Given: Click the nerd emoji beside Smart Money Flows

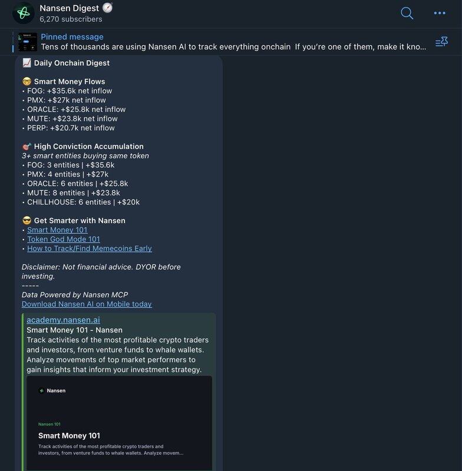Looking at the screenshot, I should [x=27, y=82].
